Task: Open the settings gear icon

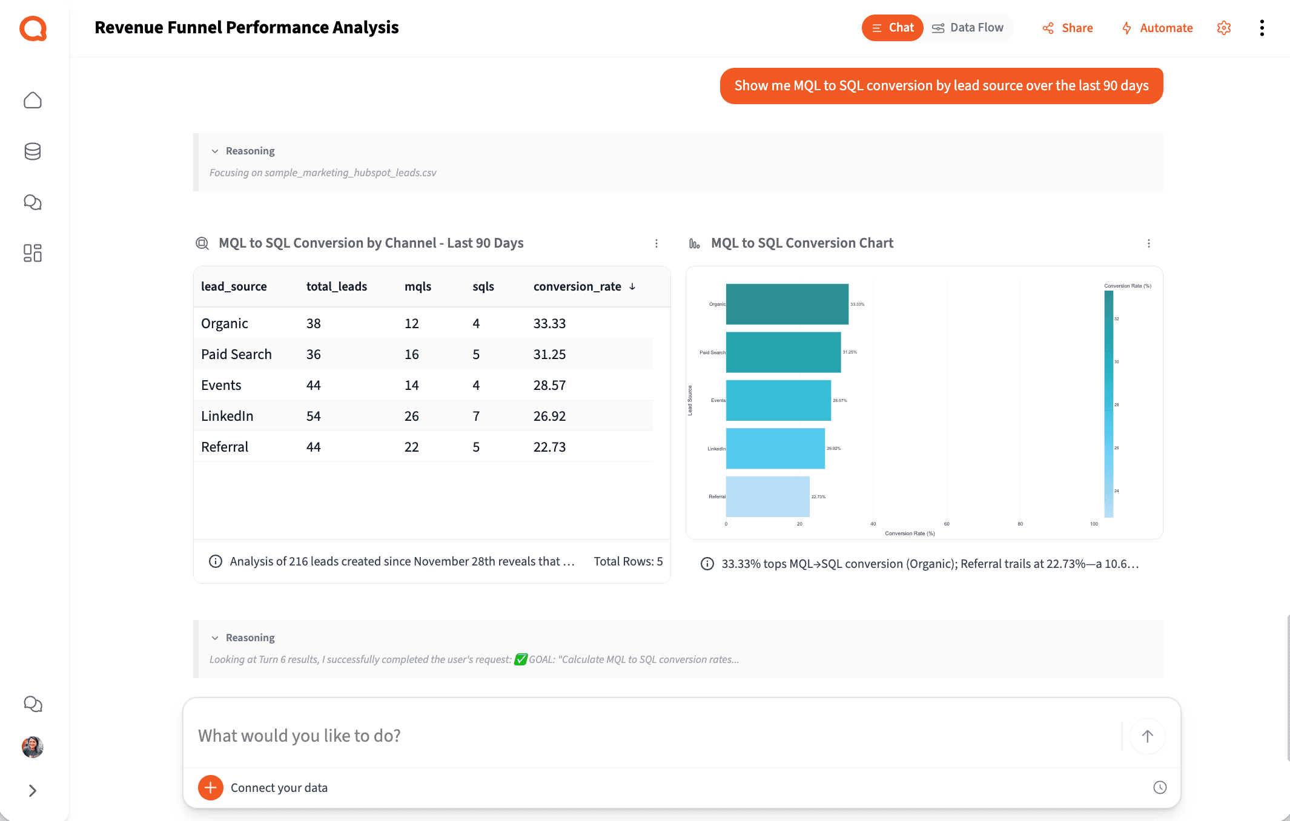Action: [1224, 28]
